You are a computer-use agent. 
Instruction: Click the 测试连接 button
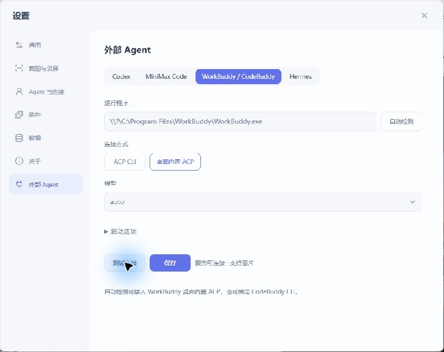125,263
